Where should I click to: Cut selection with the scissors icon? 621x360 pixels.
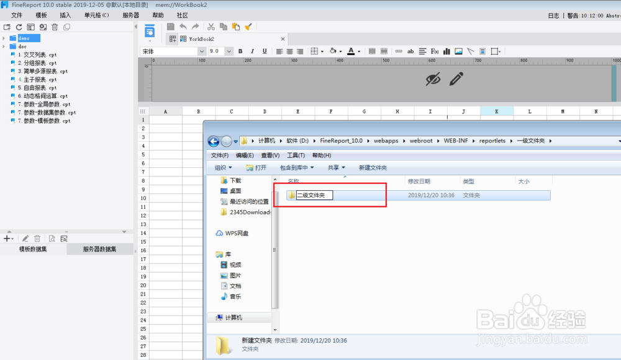(x=211, y=27)
